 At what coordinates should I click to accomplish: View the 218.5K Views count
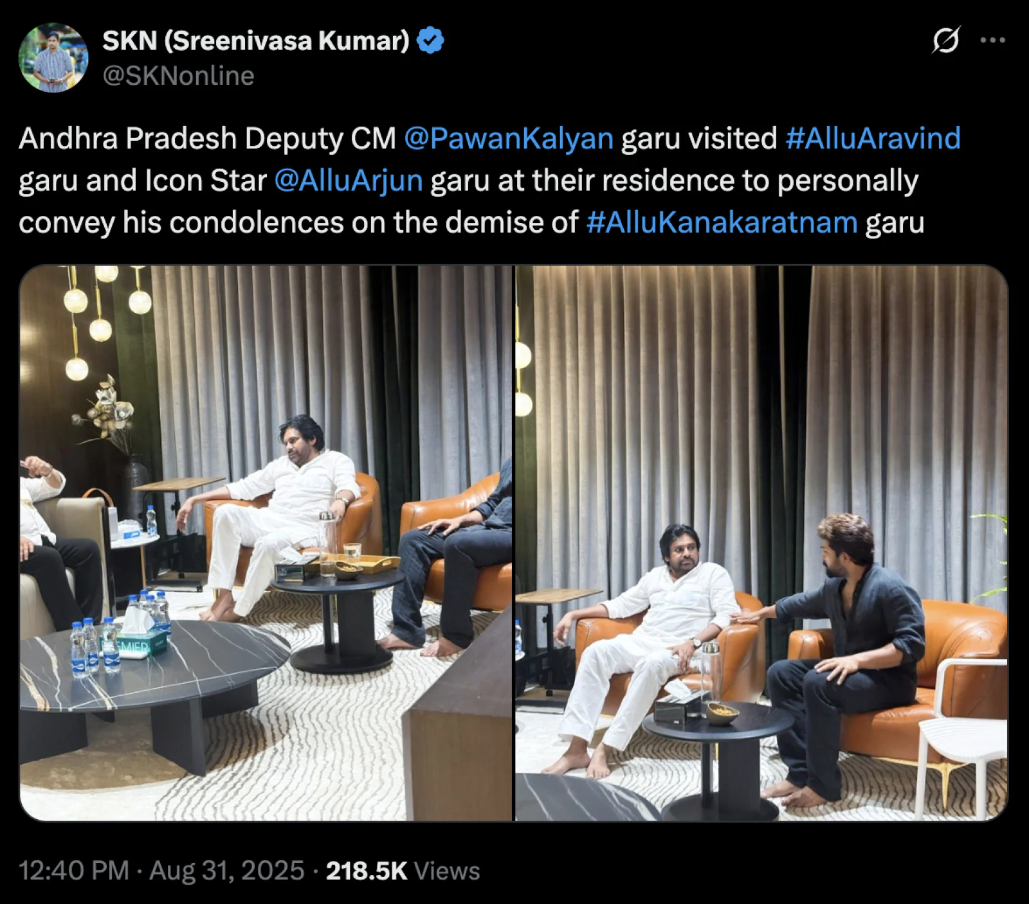tap(403, 871)
